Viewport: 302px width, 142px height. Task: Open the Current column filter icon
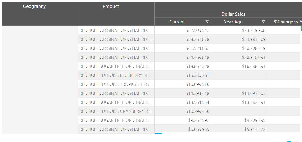[x=207, y=22]
